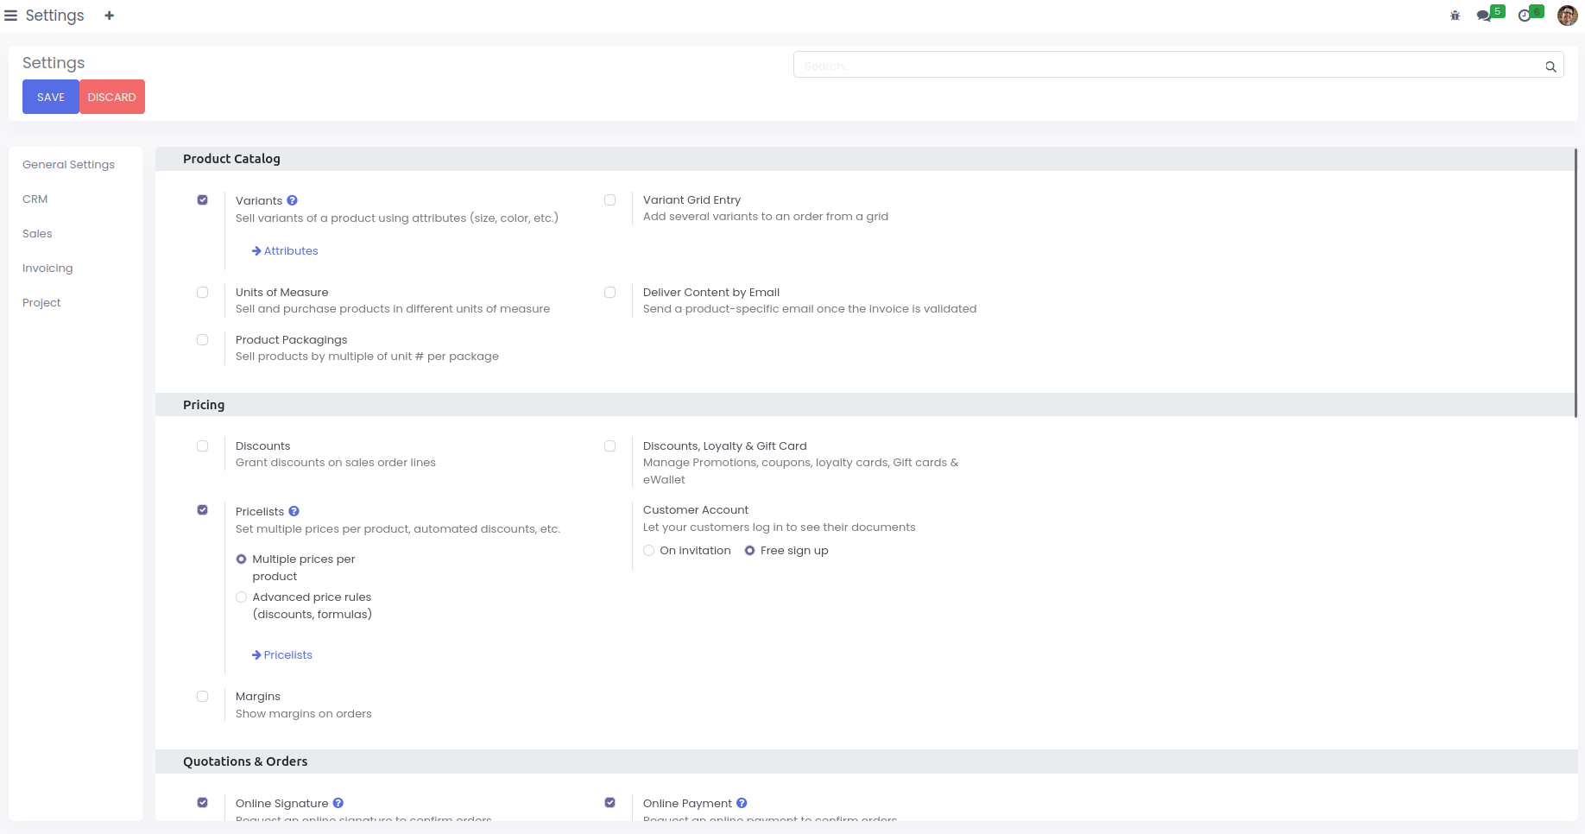Open the CRM settings section
Viewport: 1585px width, 834px height.
(x=35, y=199)
